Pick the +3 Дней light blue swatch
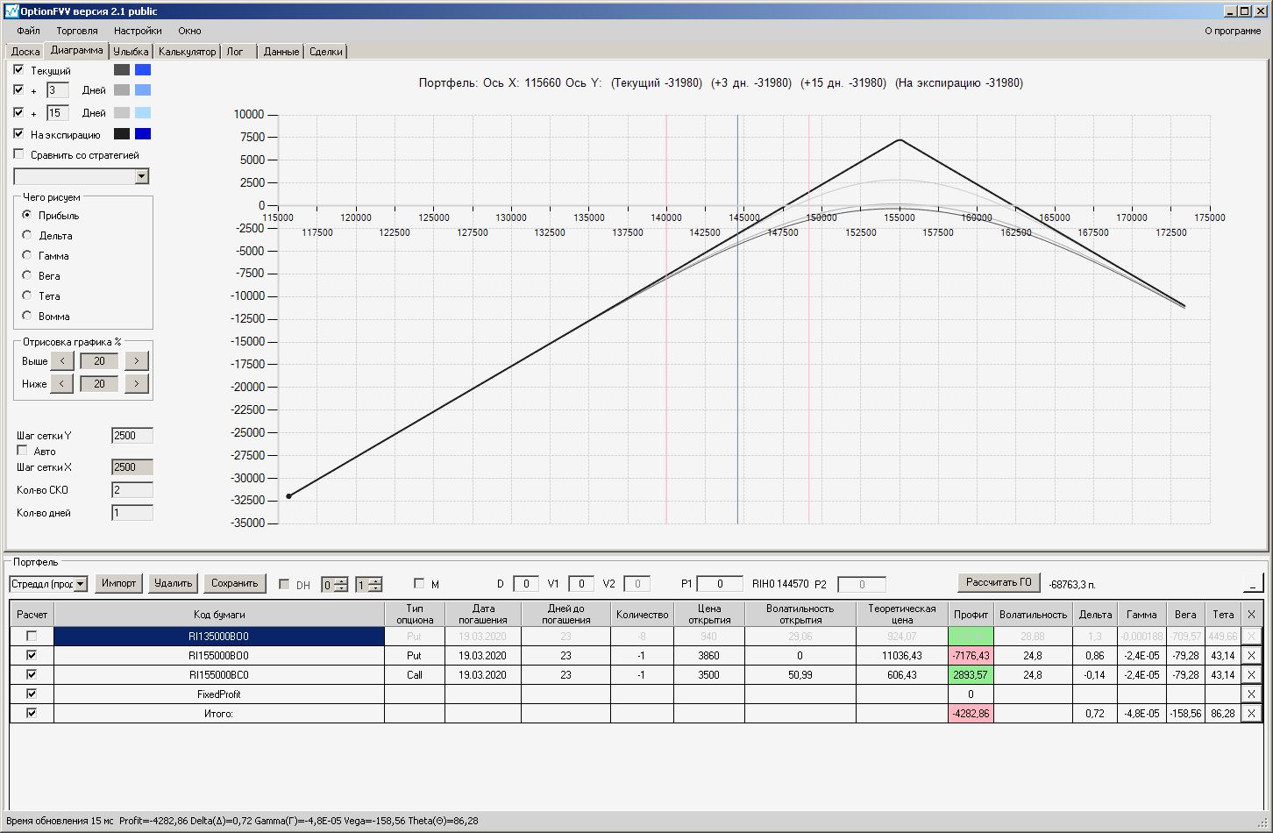1273x833 pixels. 143,90
